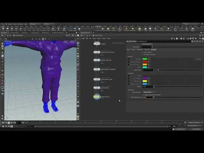Screen dimensions: 204x153
Task: Click the light bulb shelf icon
Action: coord(168,29)
